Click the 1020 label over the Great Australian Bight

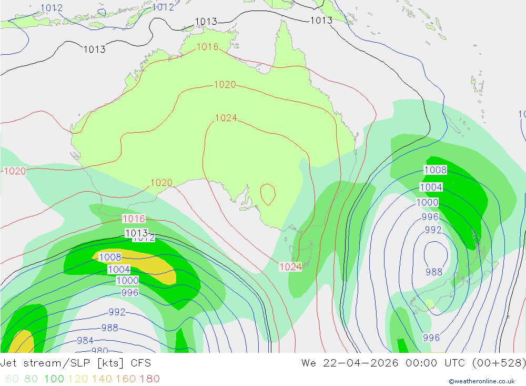point(161,183)
